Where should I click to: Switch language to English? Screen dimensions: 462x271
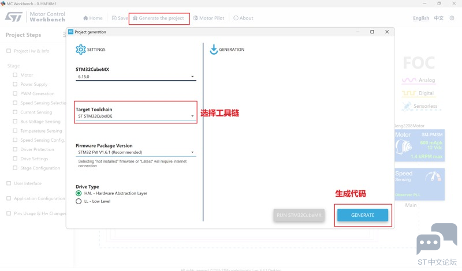pos(421,18)
